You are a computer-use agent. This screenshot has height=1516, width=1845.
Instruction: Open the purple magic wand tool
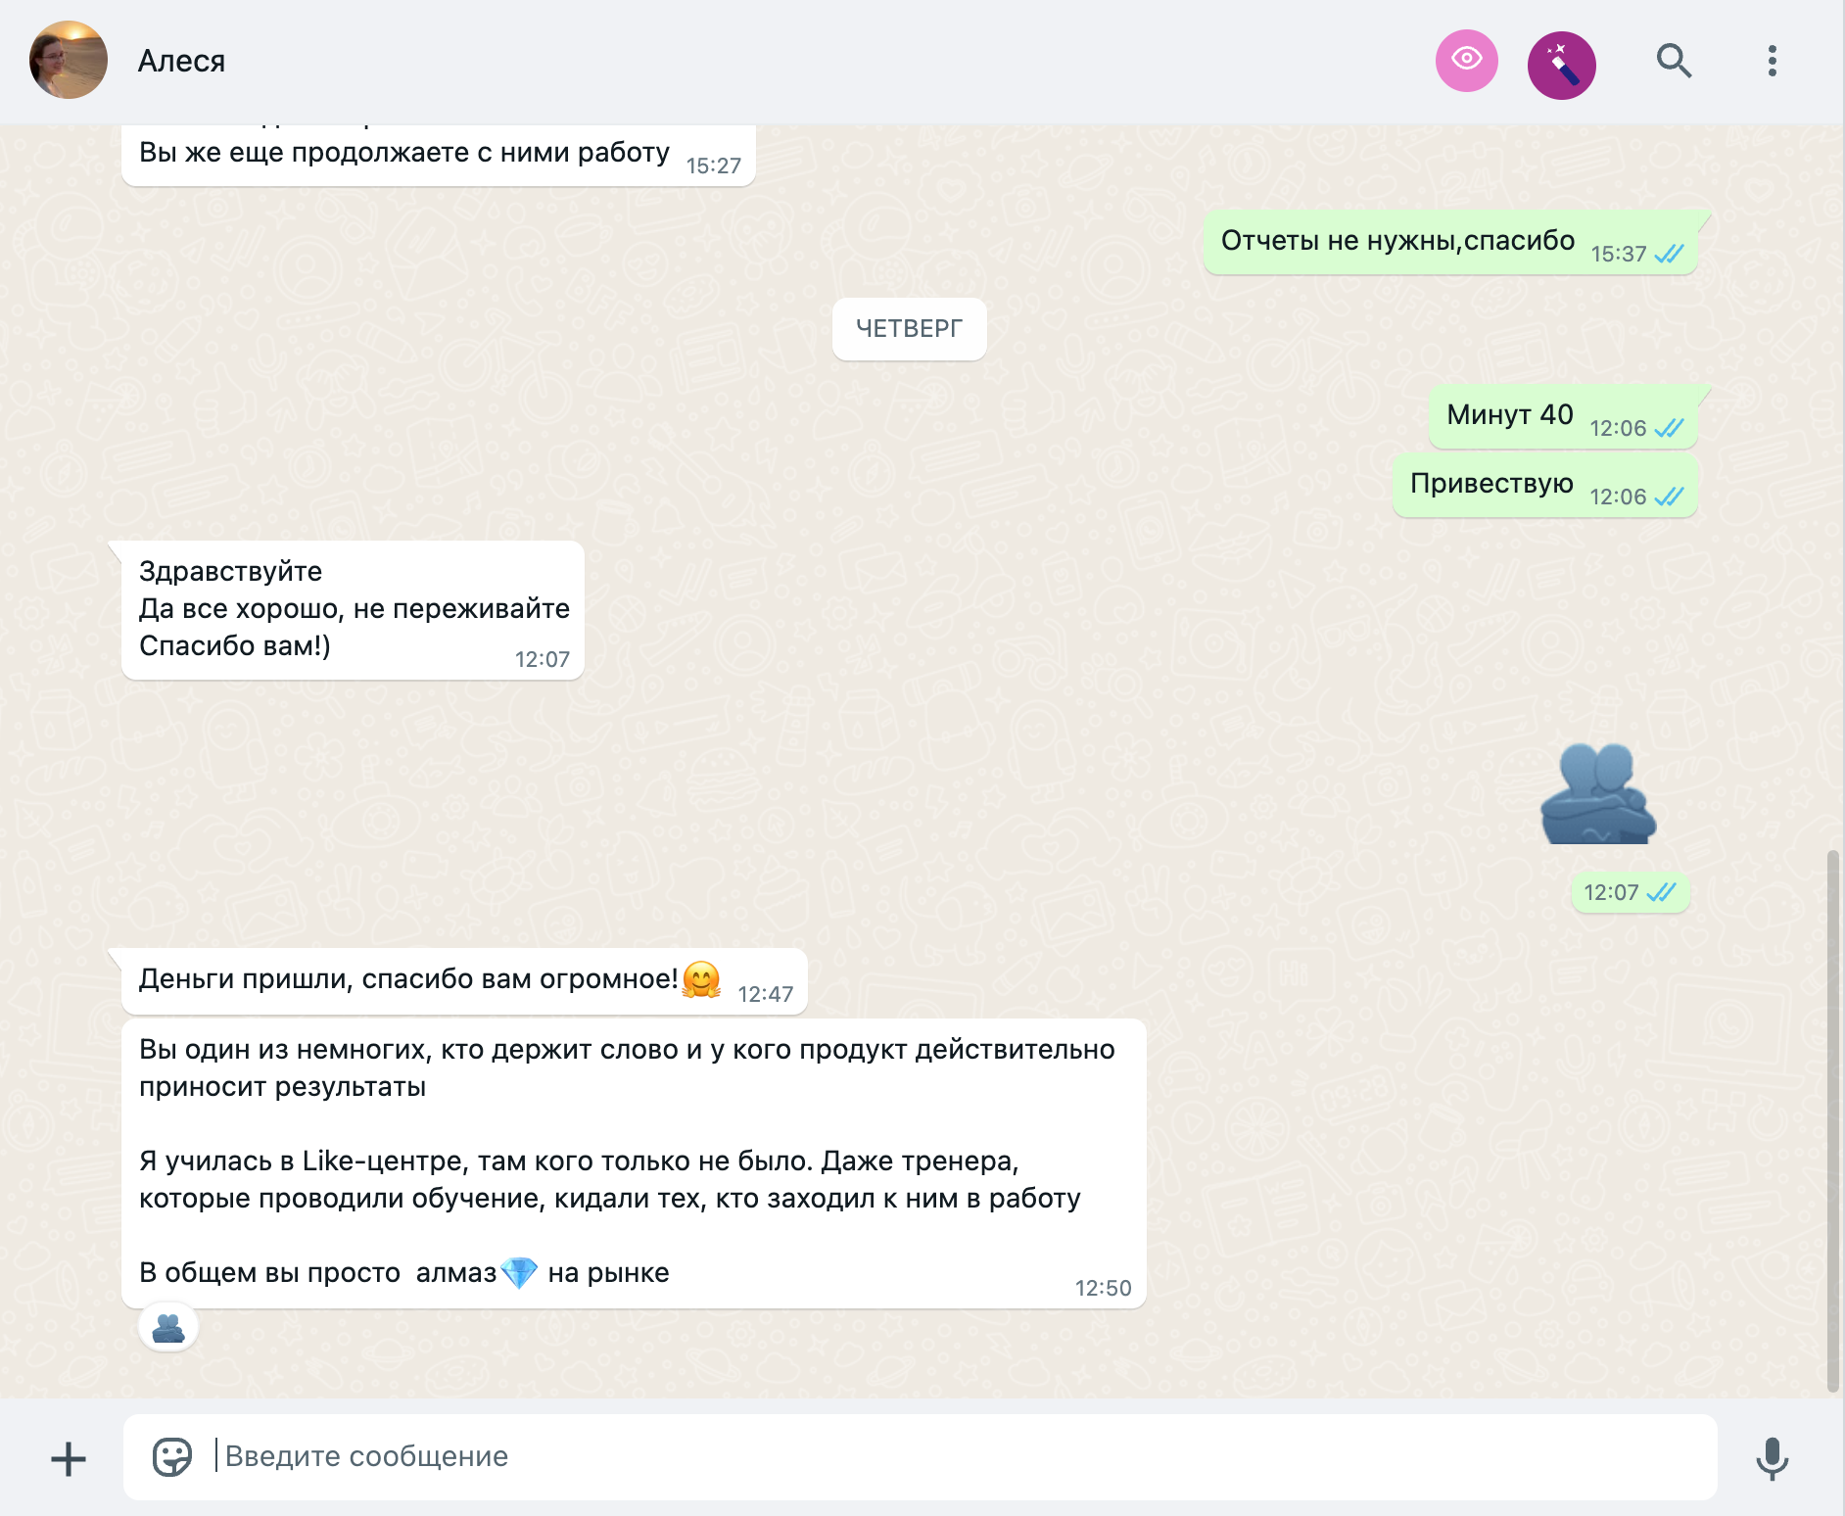point(1562,66)
